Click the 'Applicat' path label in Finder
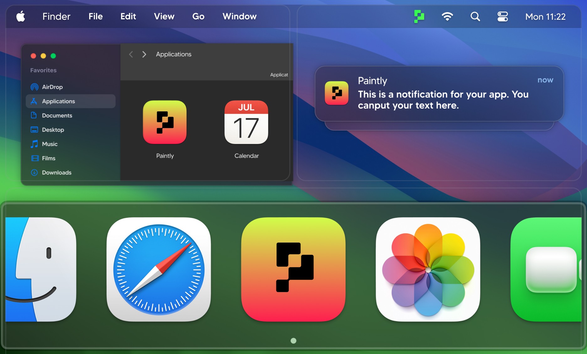The image size is (587, 354). click(279, 75)
